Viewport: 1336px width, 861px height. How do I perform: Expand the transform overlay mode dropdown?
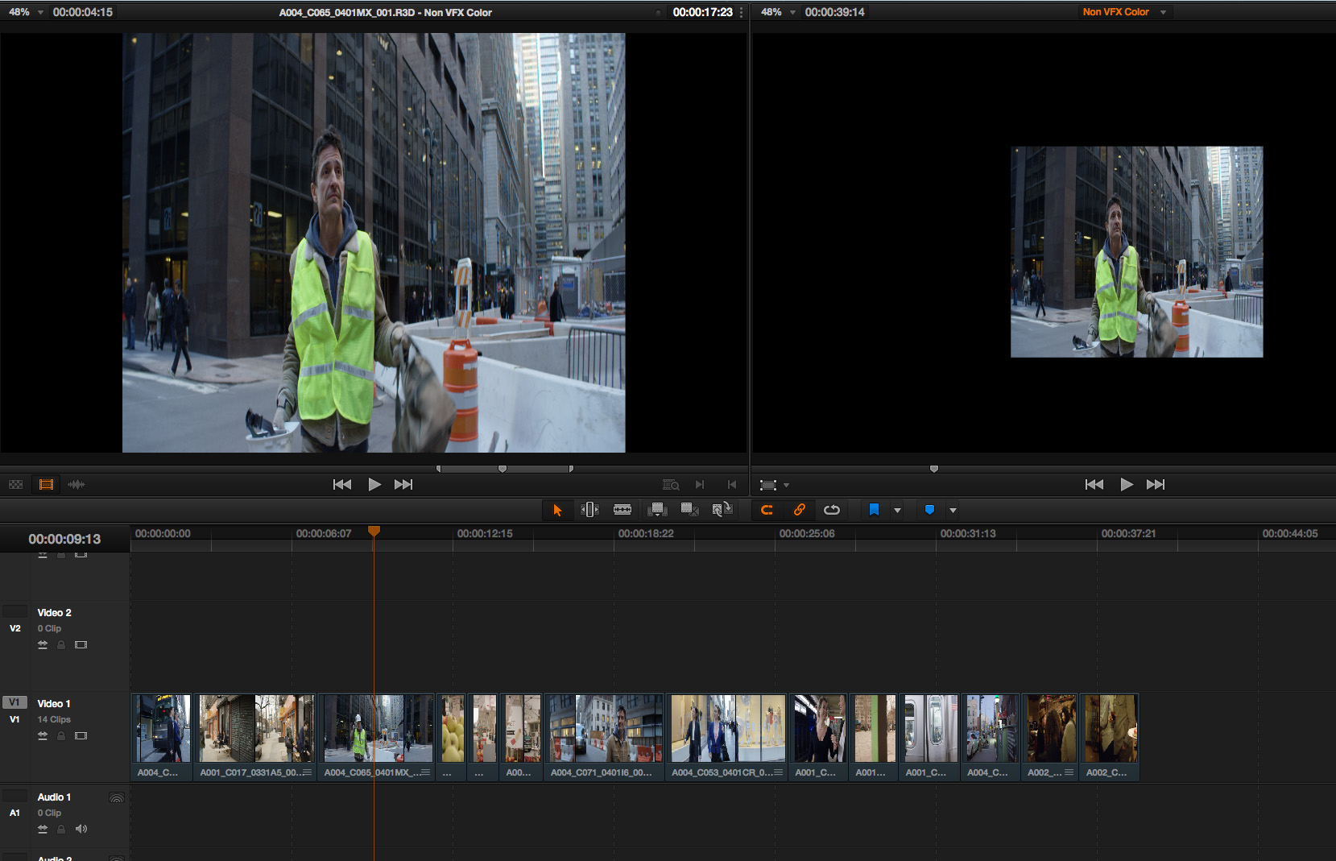pos(787,486)
